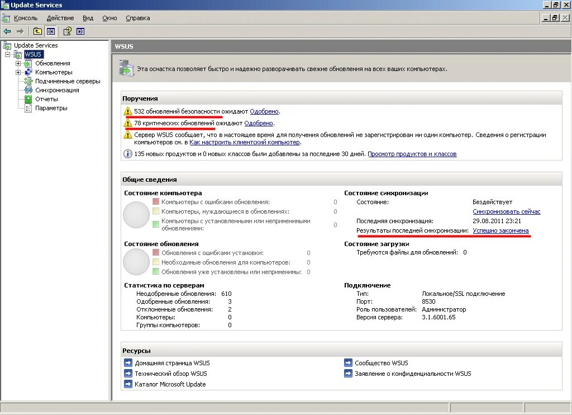The height and width of the screenshot is (415, 572).
Task: Click the Состояние обновления pie chart
Action: coord(136,262)
